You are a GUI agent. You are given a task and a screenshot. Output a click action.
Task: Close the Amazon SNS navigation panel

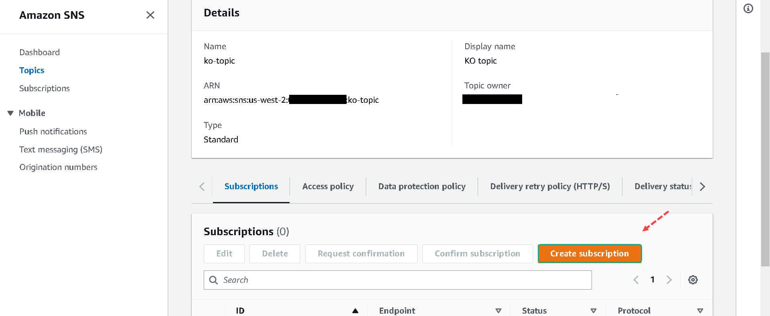pos(150,15)
